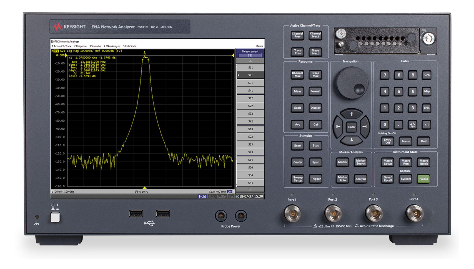Hit the Scale key
474x269 pixels.
pos(297,108)
